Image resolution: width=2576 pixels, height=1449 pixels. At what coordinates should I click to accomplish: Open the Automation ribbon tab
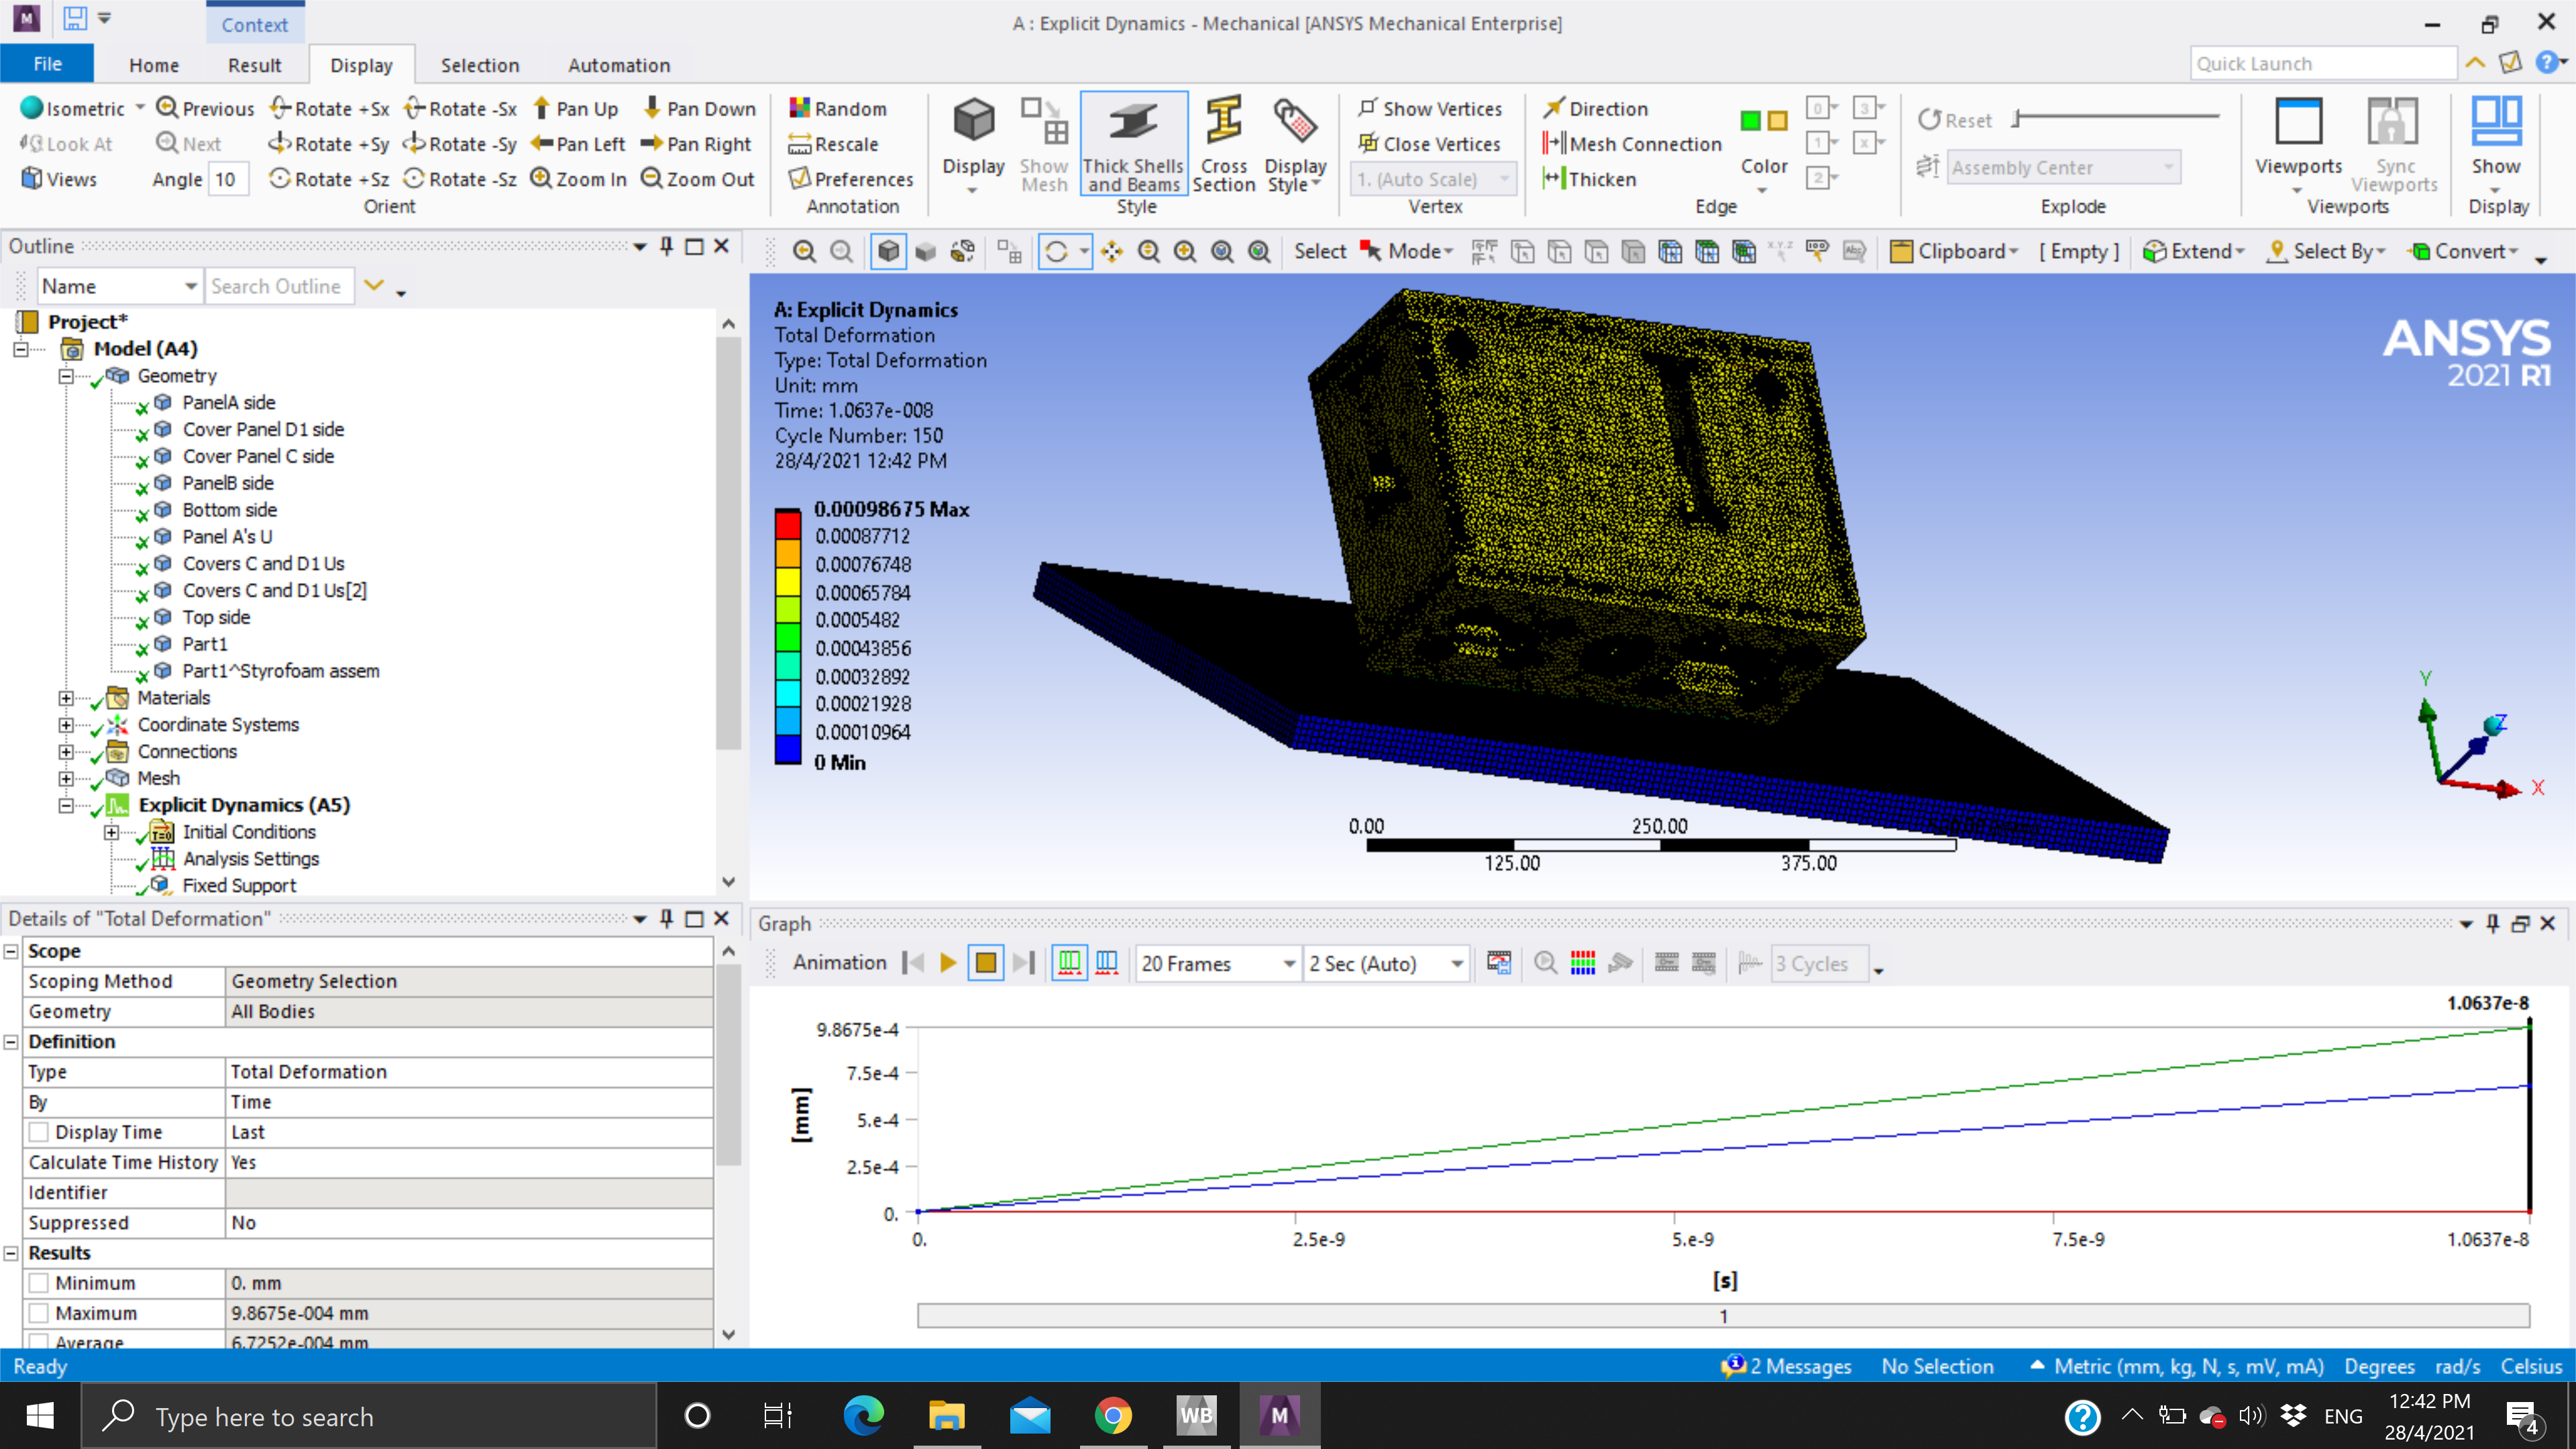click(618, 65)
